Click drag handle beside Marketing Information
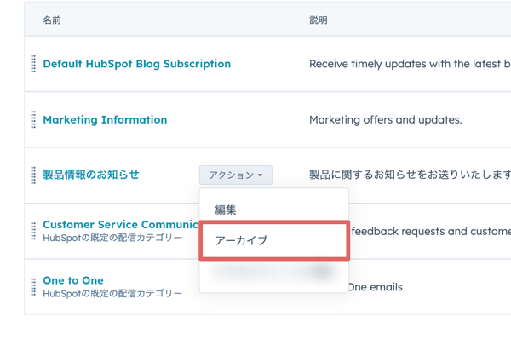 (33, 120)
